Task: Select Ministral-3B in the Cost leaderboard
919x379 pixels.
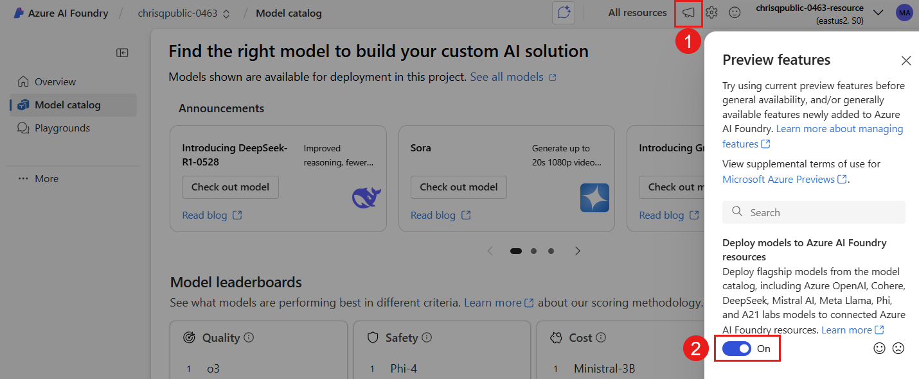Action: (603, 369)
